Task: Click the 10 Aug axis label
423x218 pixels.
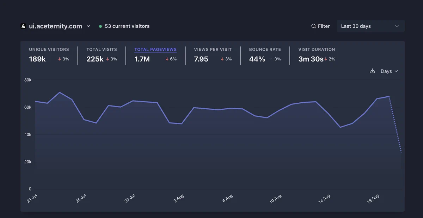Action: point(276,199)
